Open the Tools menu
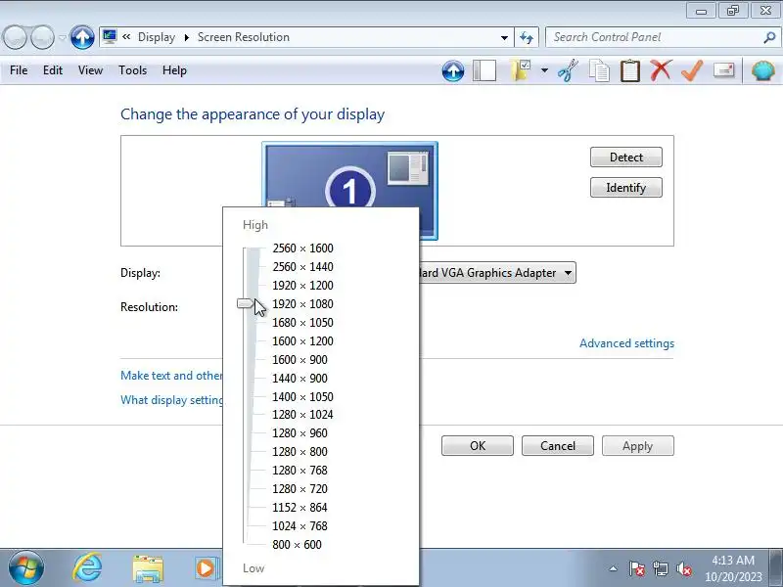Image resolution: width=783 pixels, height=587 pixels. (x=132, y=70)
